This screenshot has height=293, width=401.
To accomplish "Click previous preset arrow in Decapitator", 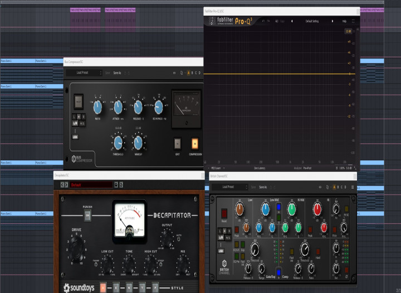I will (x=62, y=185).
